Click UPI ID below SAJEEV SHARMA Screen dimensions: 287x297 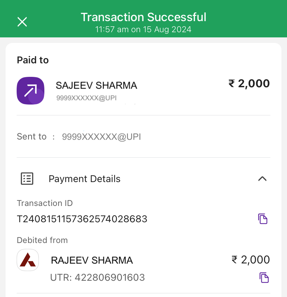pyautogui.click(x=86, y=98)
